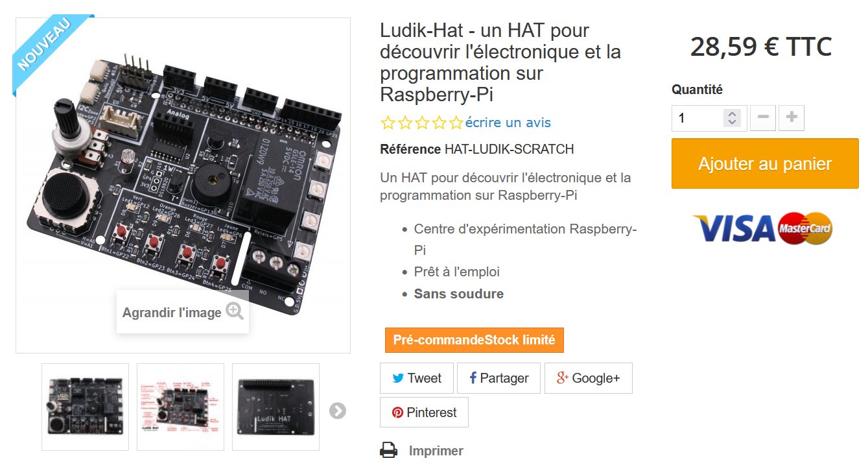Click the Twitter bird icon on Tweet
This screenshot has height=467, width=868.
tap(397, 378)
